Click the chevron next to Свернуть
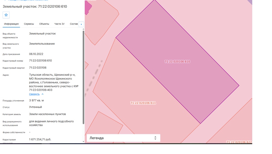 coord(43,94)
